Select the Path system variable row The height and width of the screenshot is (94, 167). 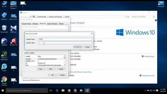pyautogui.click(x=44, y=65)
